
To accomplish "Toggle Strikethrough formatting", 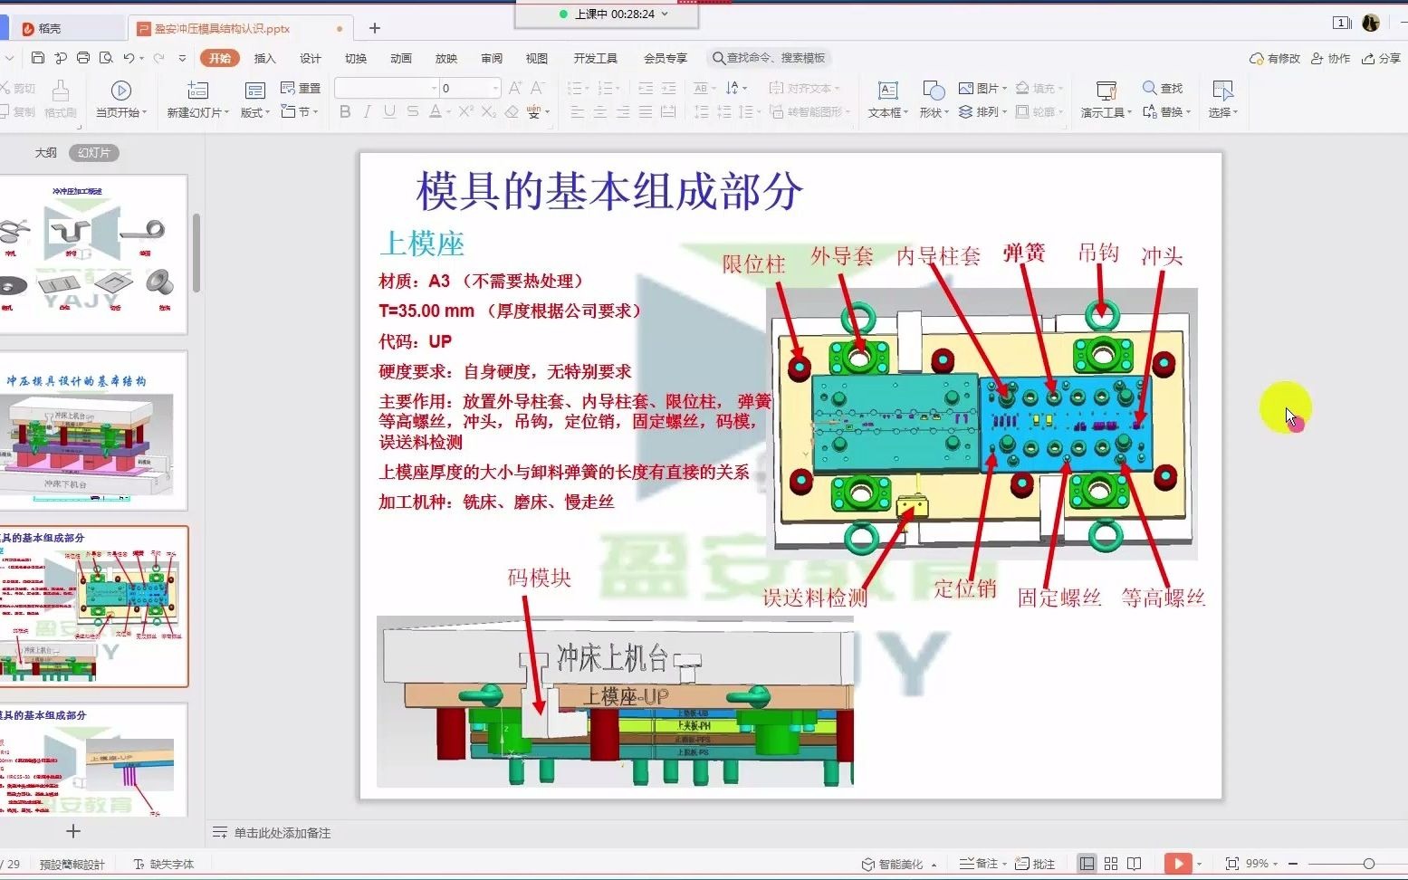I will coord(413,111).
